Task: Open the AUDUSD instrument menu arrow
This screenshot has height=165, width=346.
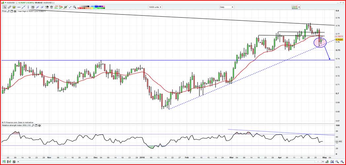Action: [x=5, y=3]
